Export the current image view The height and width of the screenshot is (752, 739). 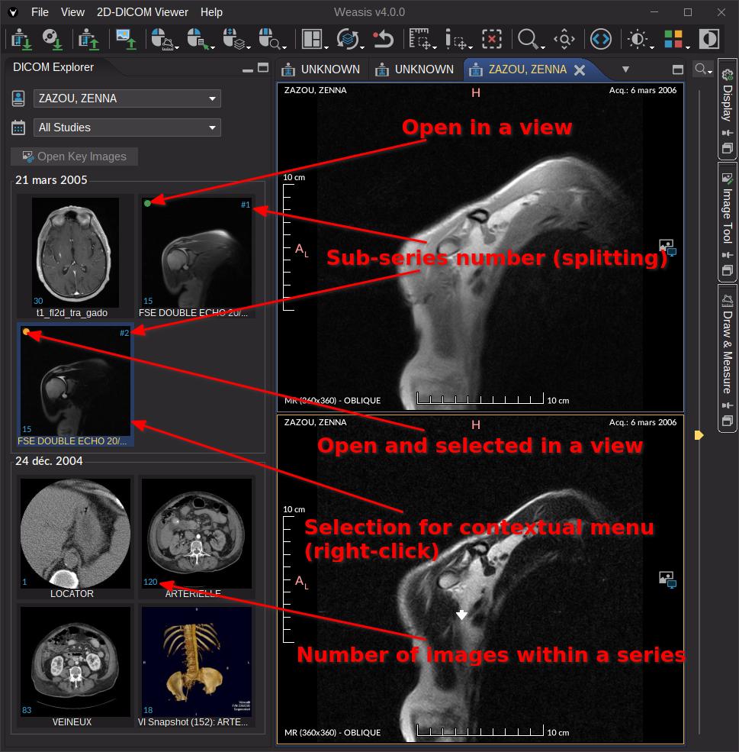pyautogui.click(x=126, y=39)
